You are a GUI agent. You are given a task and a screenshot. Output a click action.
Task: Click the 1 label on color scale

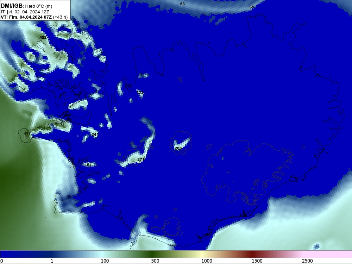point(52,261)
